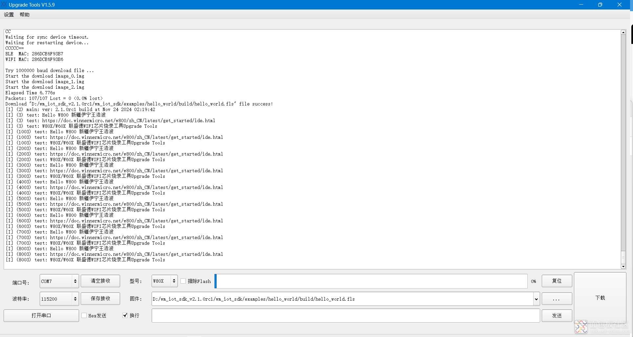Restore down the Upgrade Tools window
Screen dimensions: 633x337
coord(600,5)
